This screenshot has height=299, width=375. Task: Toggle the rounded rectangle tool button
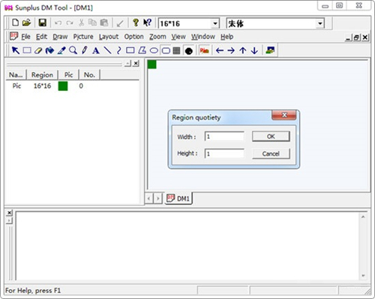(166, 50)
